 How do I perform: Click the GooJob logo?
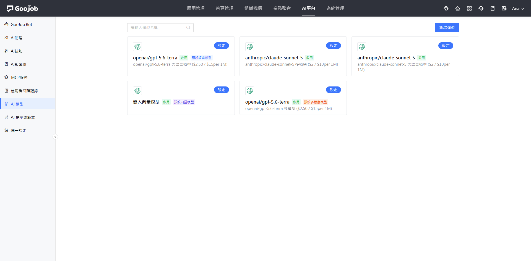pyautogui.click(x=22, y=8)
